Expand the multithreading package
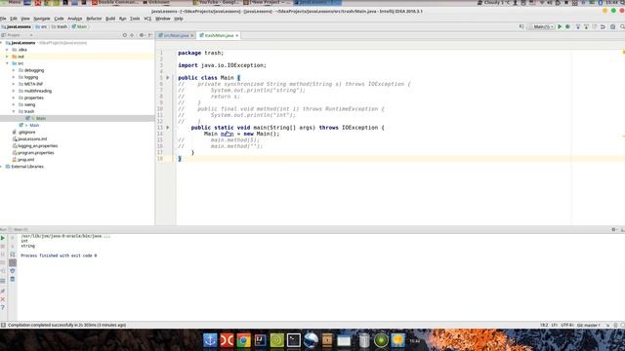The height and width of the screenshot is (351, 625). coord(14,91)
